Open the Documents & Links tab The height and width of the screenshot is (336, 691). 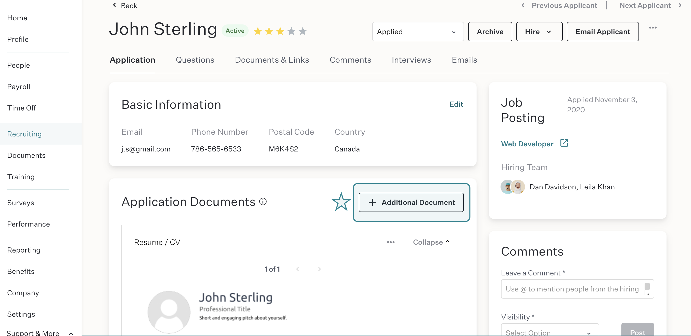coord(272,60)
